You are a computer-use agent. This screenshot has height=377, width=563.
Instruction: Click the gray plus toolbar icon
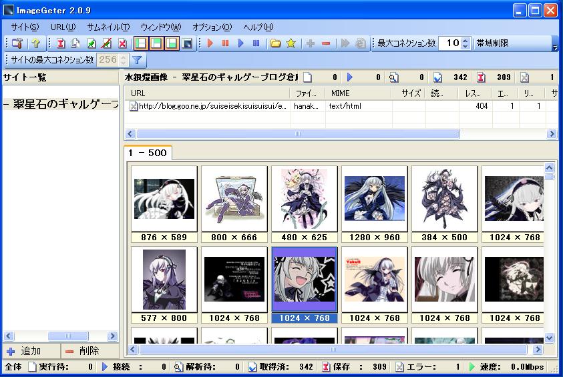[x=311, y=43]
